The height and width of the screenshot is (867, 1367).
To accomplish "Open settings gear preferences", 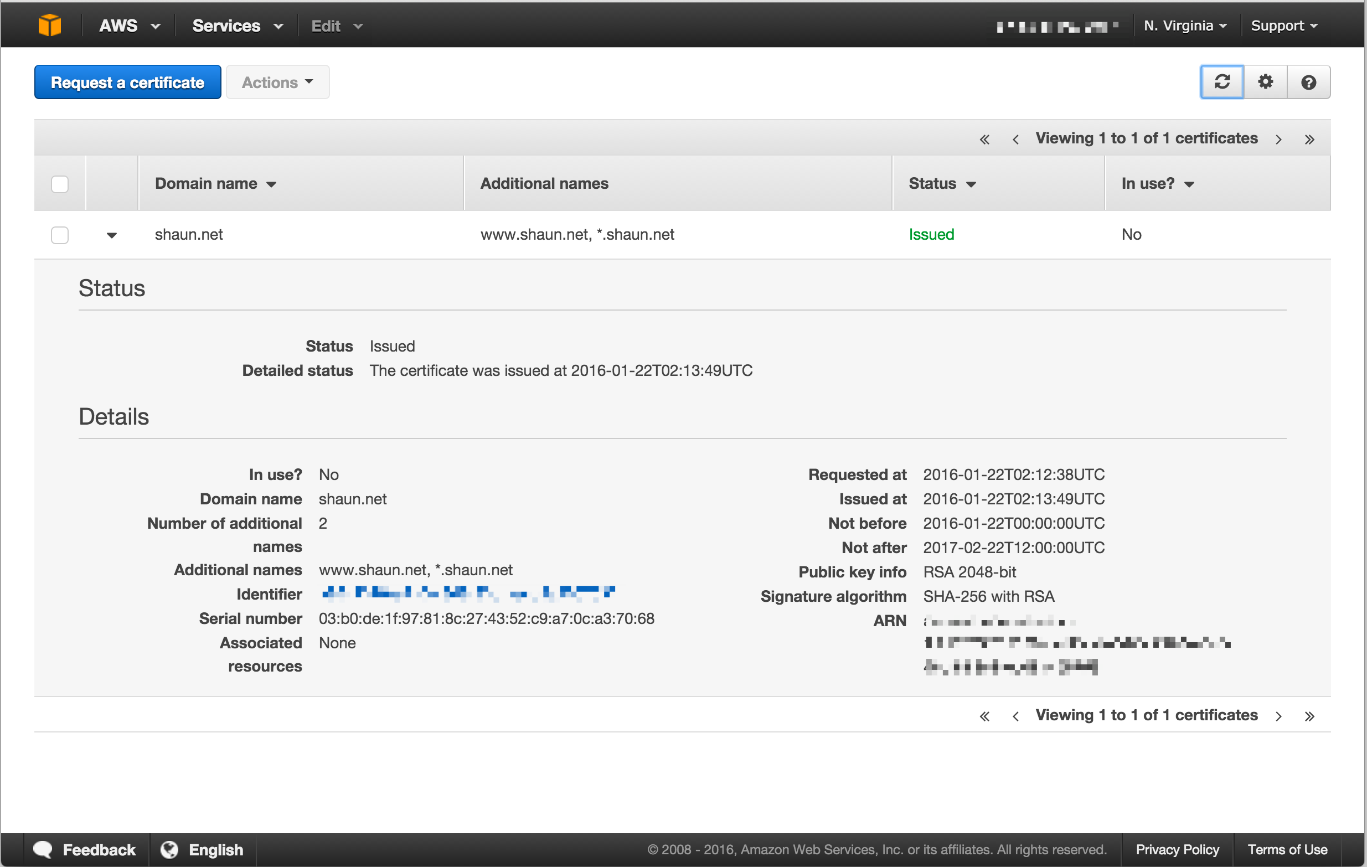I will (x=1265, y=82).
